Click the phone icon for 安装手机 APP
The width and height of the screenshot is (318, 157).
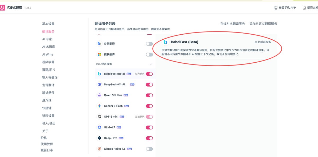[x=276, y=8]
